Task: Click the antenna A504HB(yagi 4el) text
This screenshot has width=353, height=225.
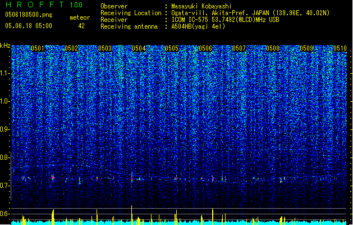Action: [198, 26]
